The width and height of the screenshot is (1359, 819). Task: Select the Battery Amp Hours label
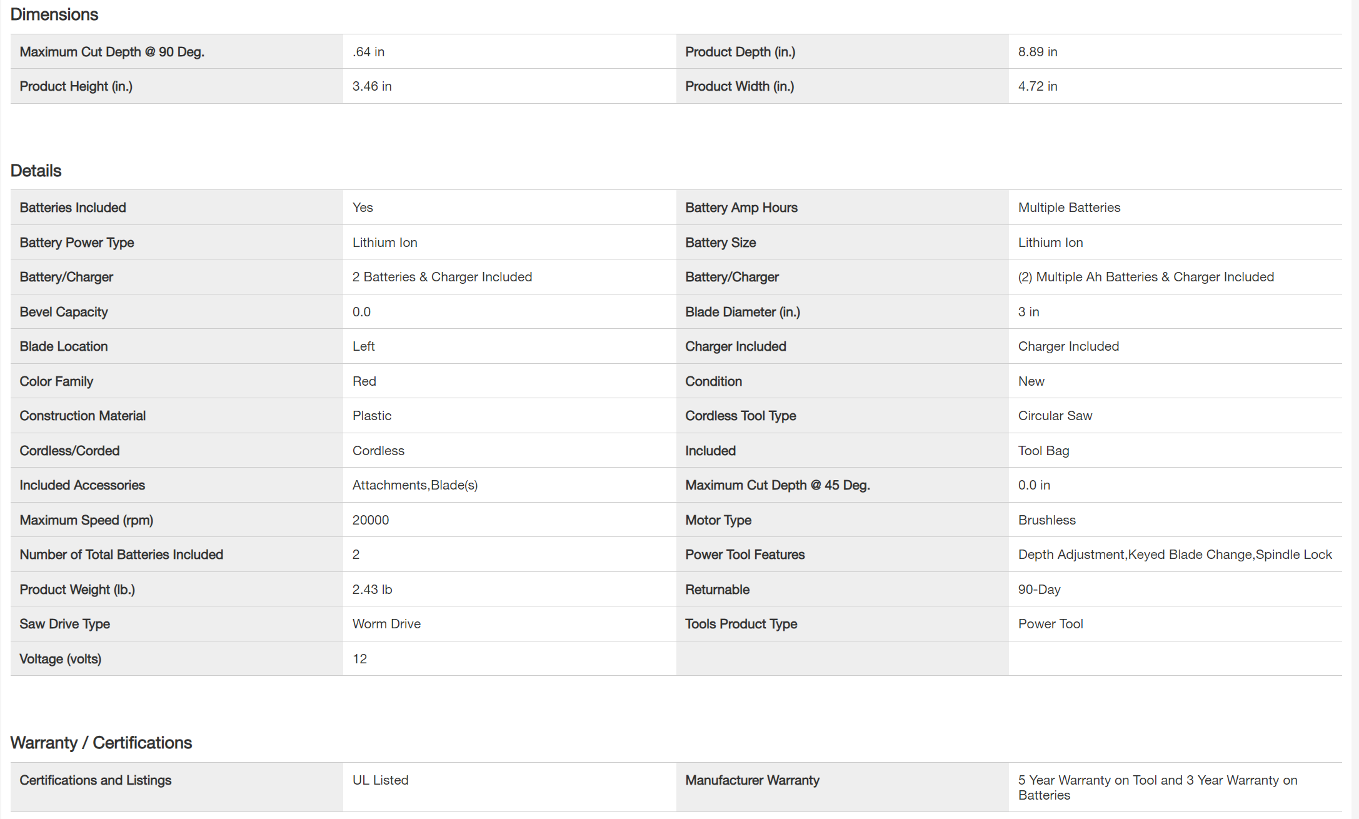pos(741,208)
